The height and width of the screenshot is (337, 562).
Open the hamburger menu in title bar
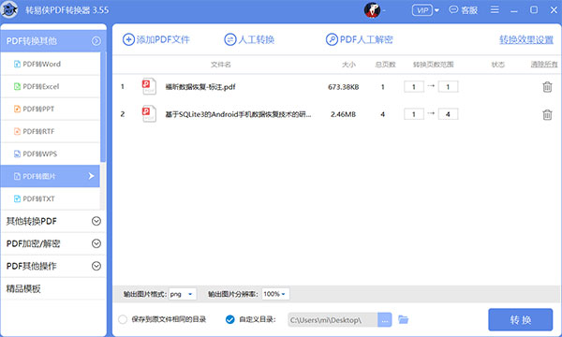point(495,9)
